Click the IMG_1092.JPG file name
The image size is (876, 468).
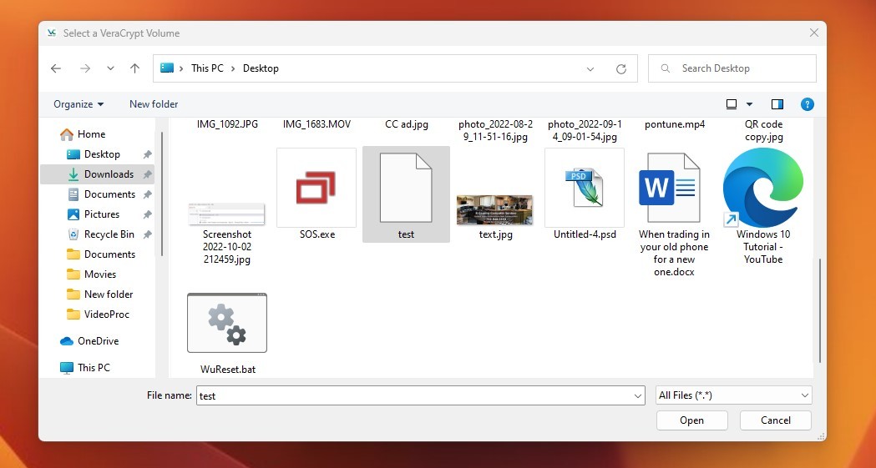click(227, 124)
